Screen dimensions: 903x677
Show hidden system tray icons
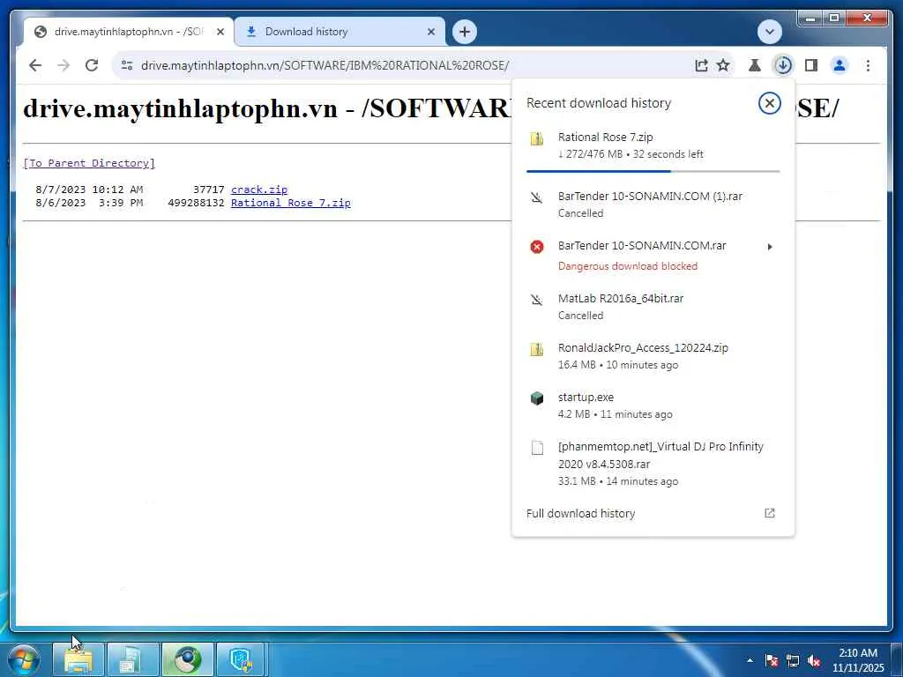(750, 660)
